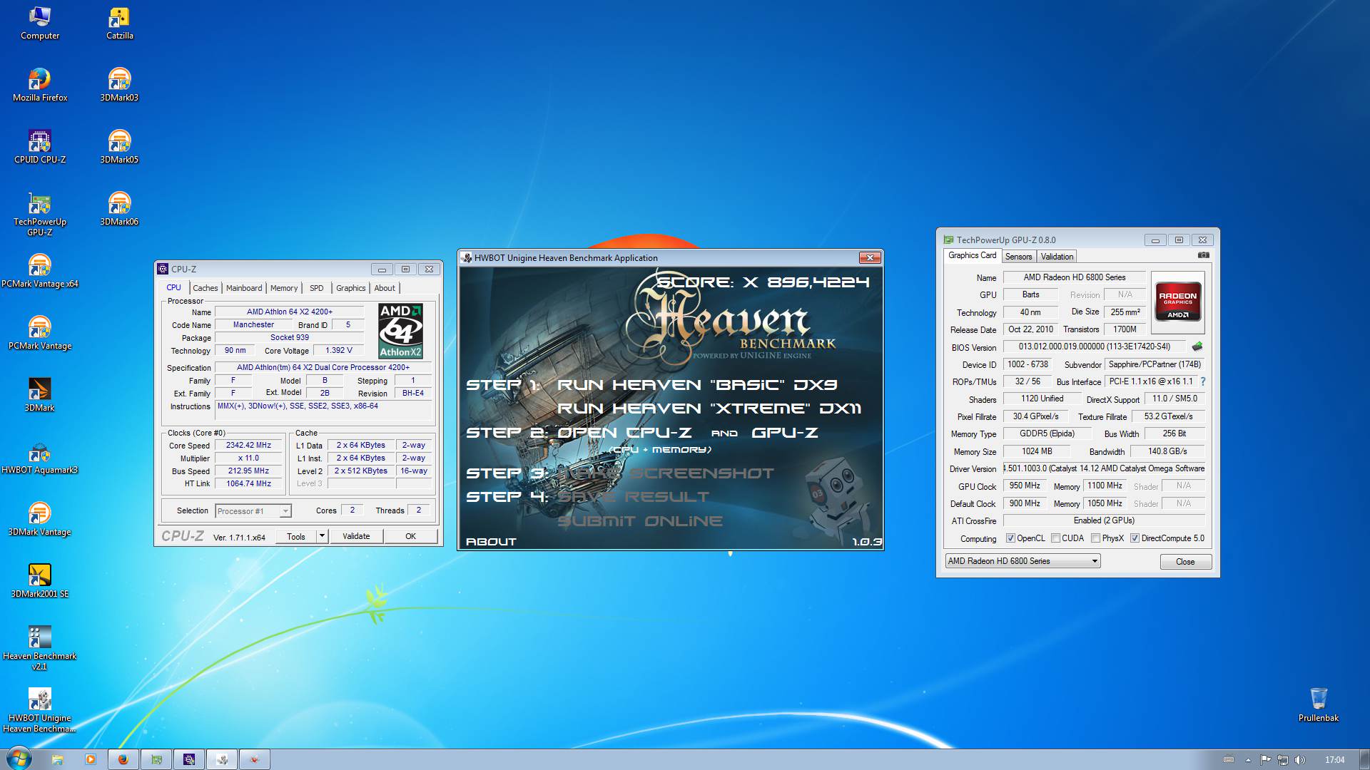This screenshot has height=770, width=1370.
Task: Expand the Tools dropdown arrow in CPU-Z
Action: (322, 536)
